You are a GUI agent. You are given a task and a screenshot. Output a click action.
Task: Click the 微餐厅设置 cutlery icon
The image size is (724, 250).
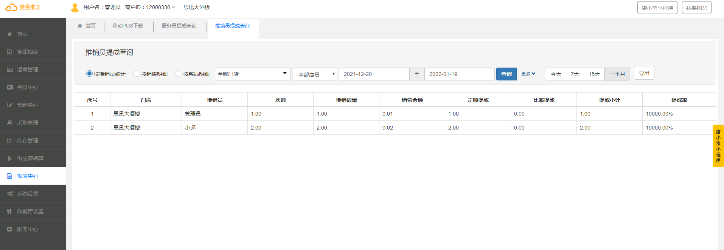click(x=9, y=211)
